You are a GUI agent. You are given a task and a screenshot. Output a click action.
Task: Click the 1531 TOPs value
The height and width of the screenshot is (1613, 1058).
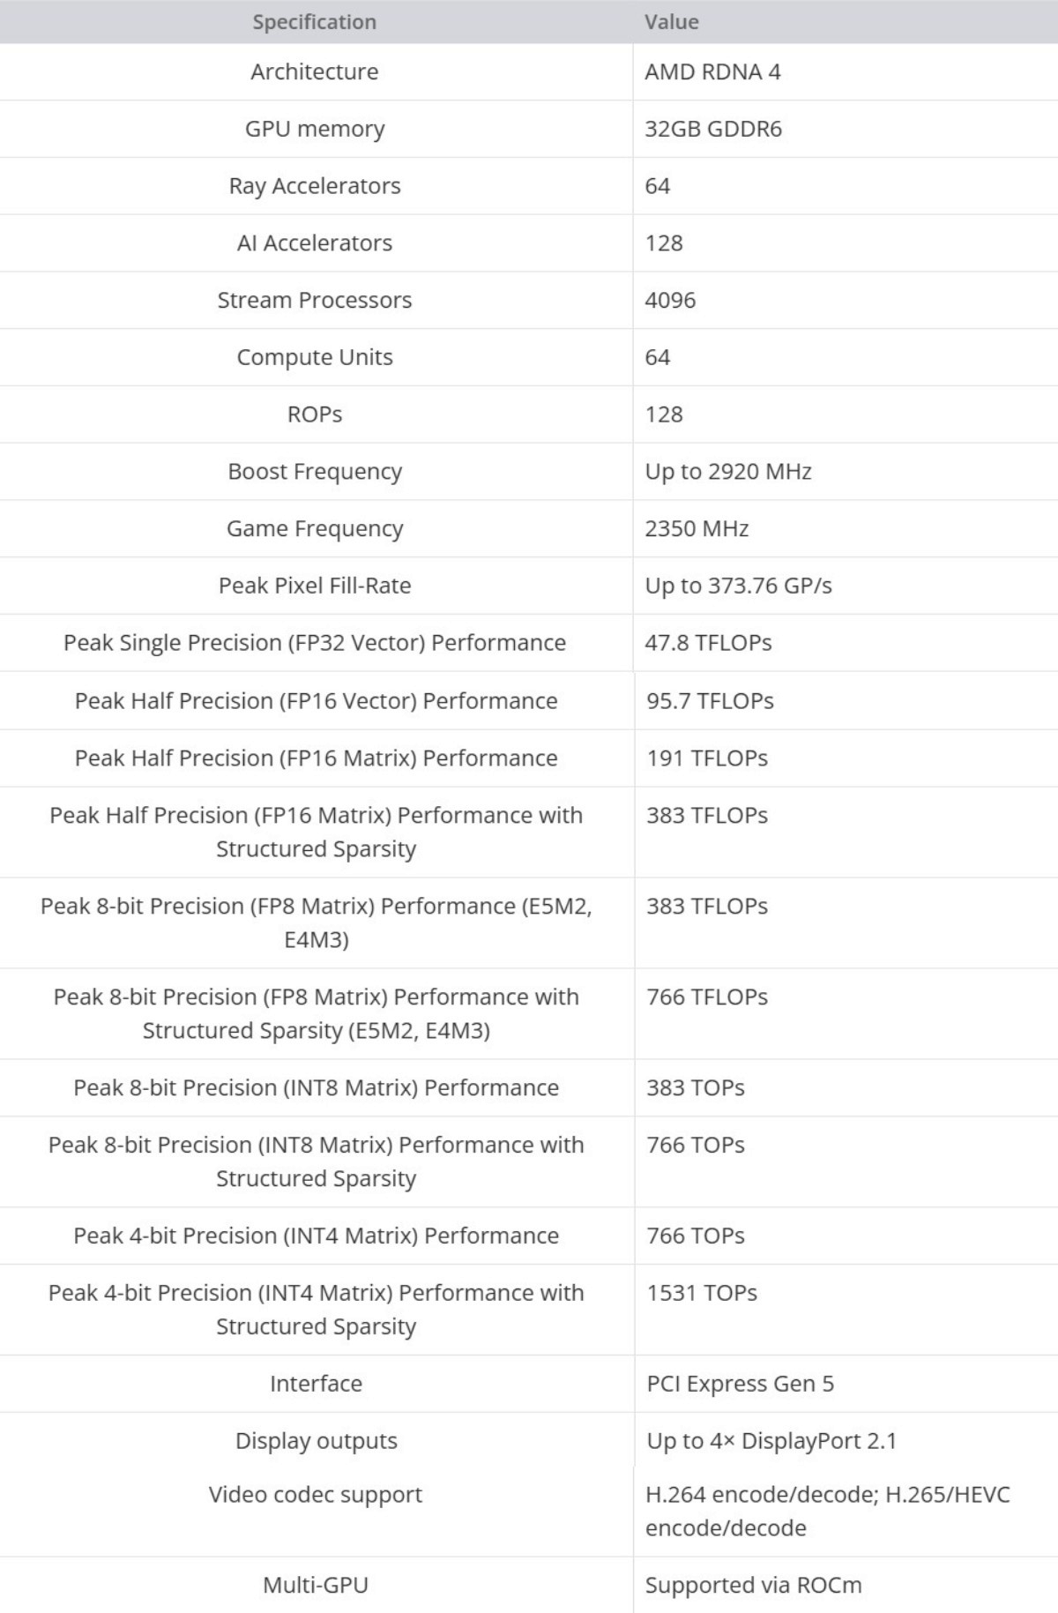702,1293
